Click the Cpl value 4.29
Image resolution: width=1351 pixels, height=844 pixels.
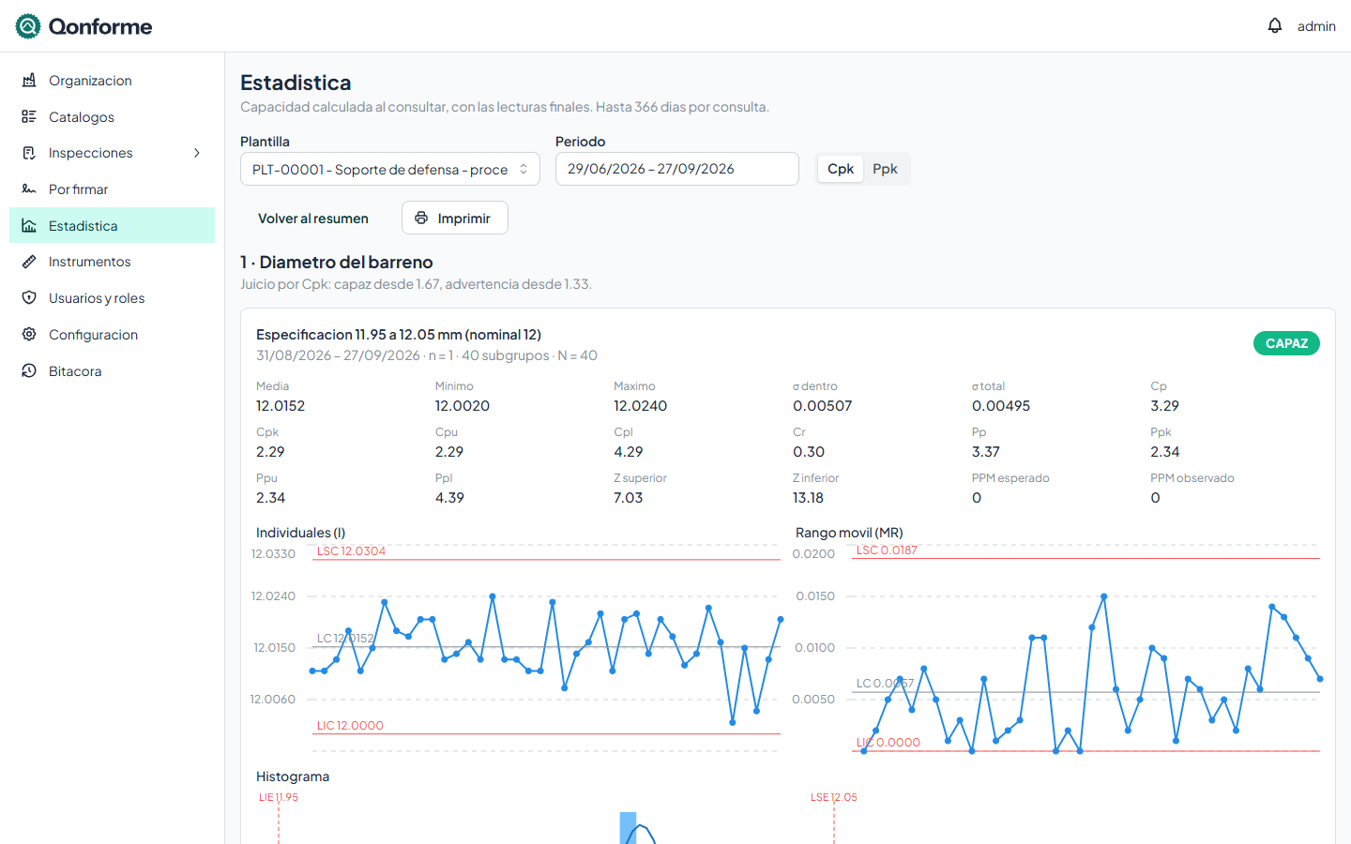pos(629,452)
